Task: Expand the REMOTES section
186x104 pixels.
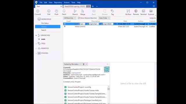Action: pos(36,49)
